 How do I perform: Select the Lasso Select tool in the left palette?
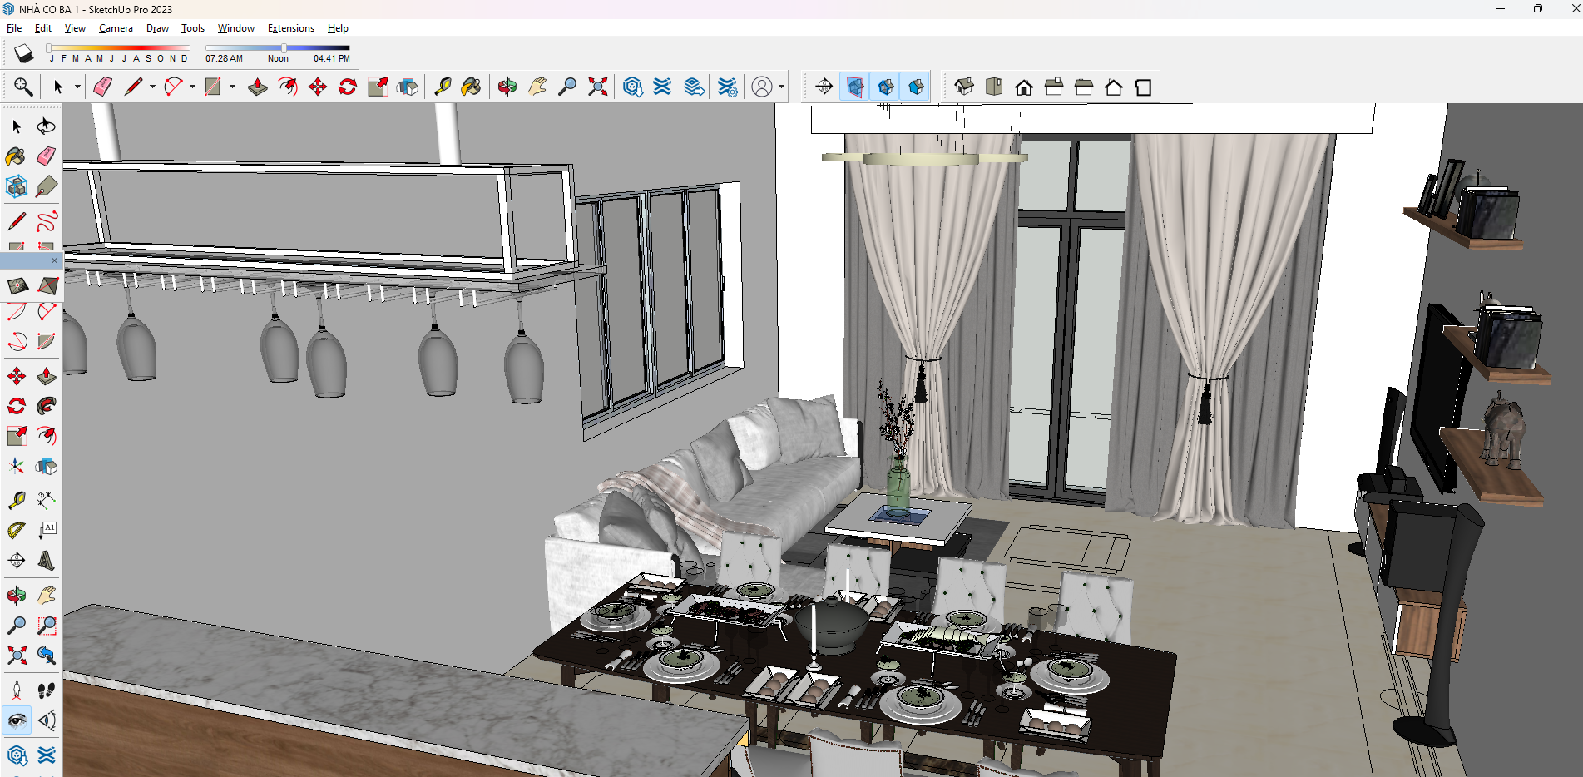pyautogui.click(x=47, y=126)
